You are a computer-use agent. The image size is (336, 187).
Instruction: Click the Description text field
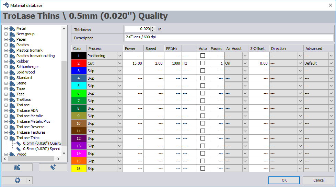229,37
